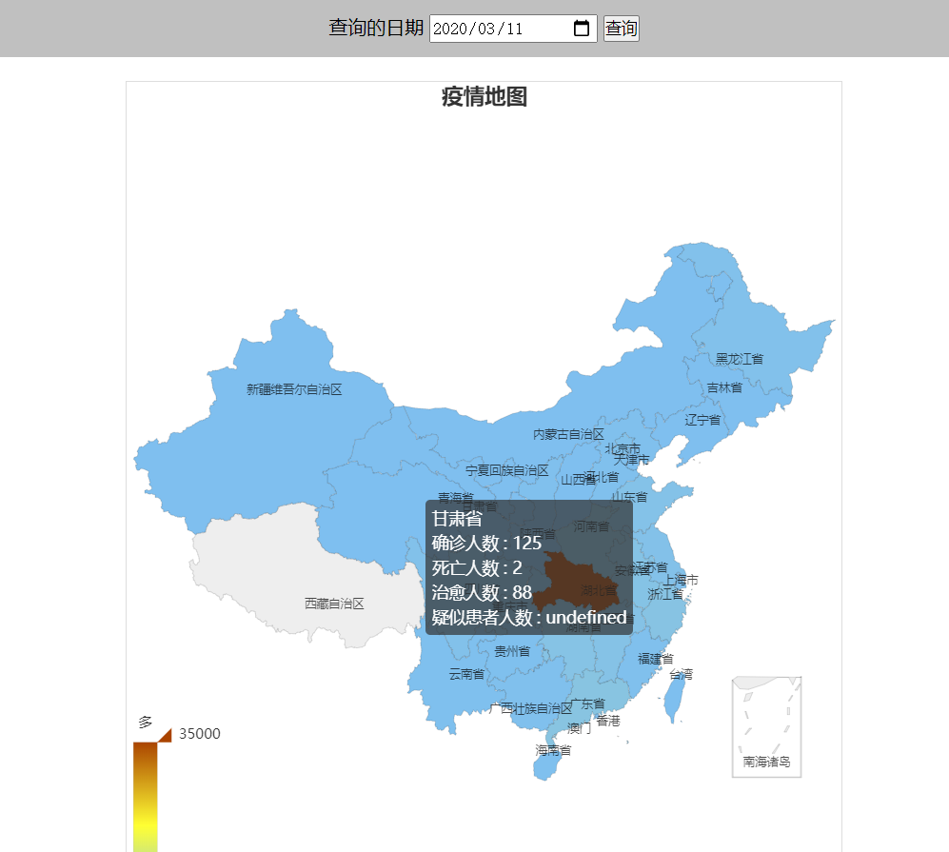This screenshot has height=852, width=949.
Task: Click the 香港 label
Action: click(x=608, y=721)
